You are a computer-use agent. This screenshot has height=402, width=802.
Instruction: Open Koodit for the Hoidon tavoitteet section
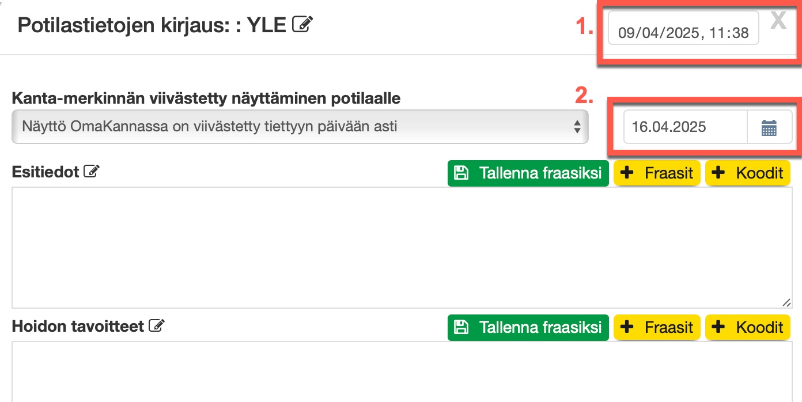point(748,327)
